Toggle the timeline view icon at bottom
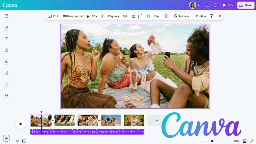The width and height of the screenshot is (256, 144). pos(24,141)
